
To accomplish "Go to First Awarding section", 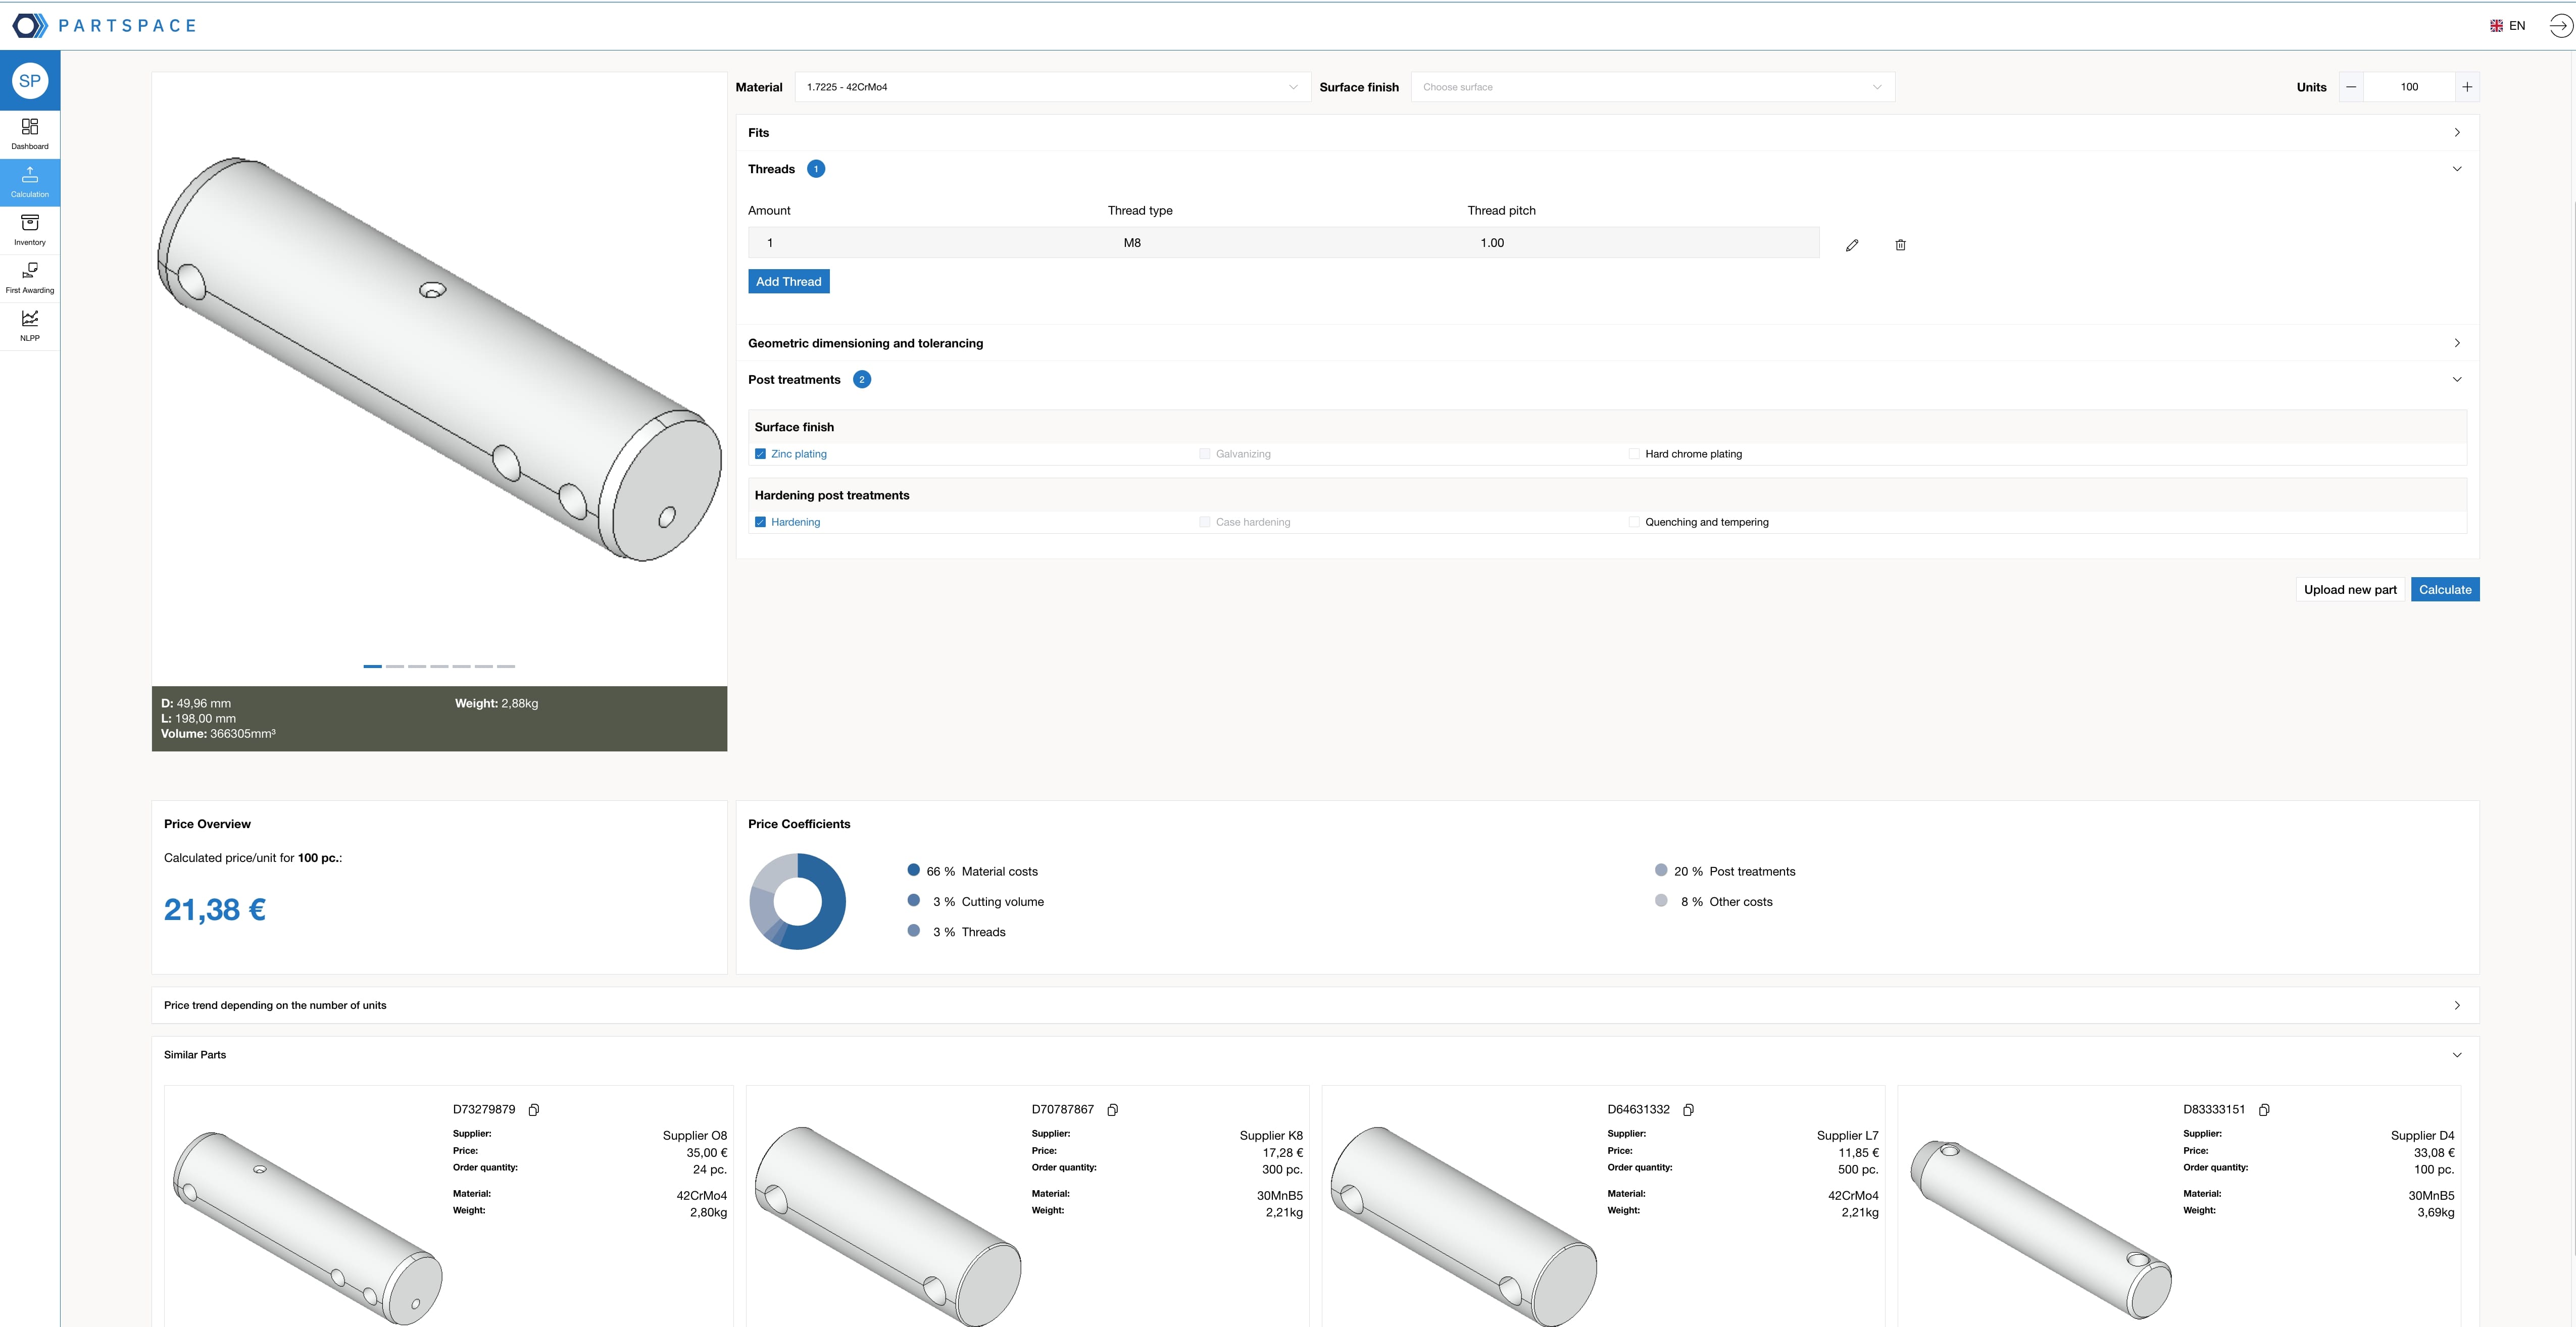I will 30,277.
